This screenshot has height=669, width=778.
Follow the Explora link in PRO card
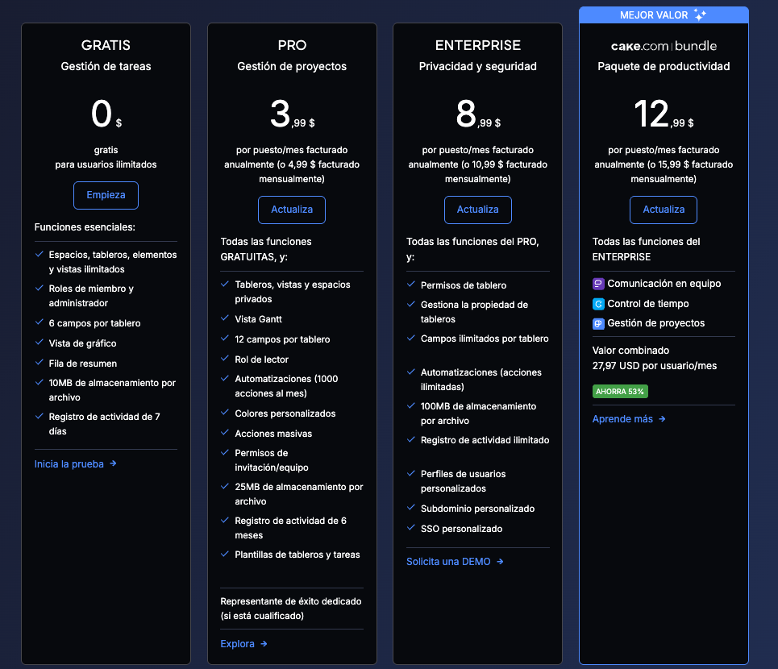pyautogui.click(x=238, y=644)
